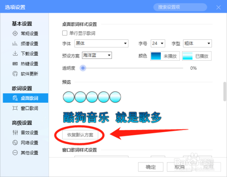Click the keyboard icon beside 热键设置
The width and height of the screenshot is (227, 177).
pos(15,64)
